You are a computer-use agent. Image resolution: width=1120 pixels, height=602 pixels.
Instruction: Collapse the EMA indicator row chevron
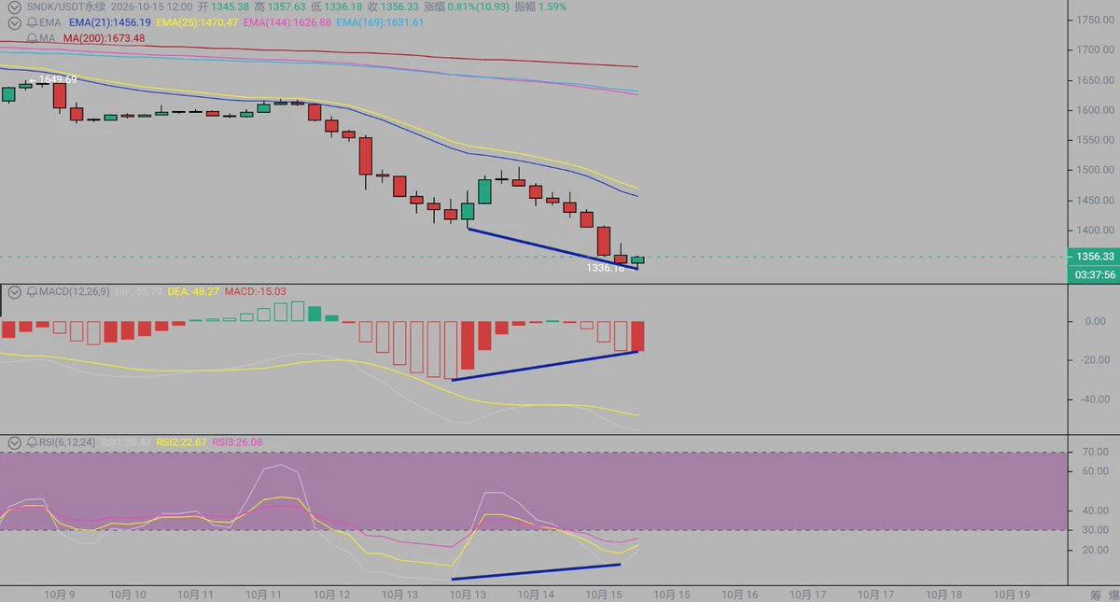[15, 21]
